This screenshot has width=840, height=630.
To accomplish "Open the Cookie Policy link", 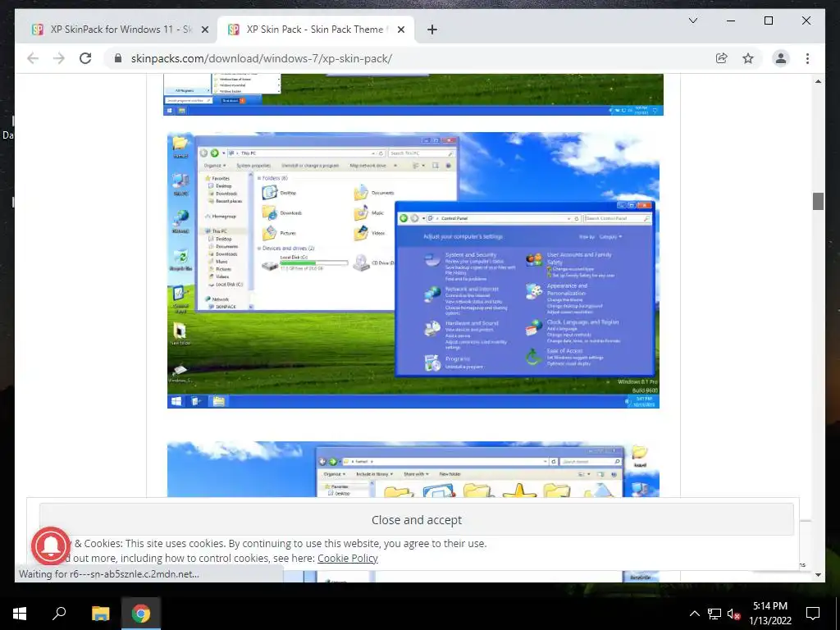I will [347, 558].
